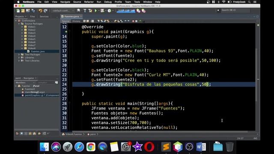
Task: Close the Fuentes.java editor tab
Action: pyautogui.click(x=81, y=16)
